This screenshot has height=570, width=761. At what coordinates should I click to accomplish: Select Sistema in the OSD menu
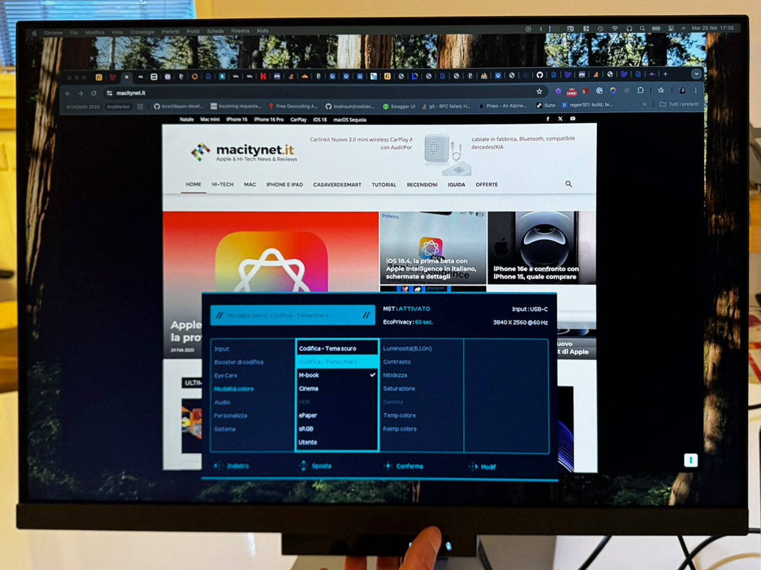pos(224,429)
